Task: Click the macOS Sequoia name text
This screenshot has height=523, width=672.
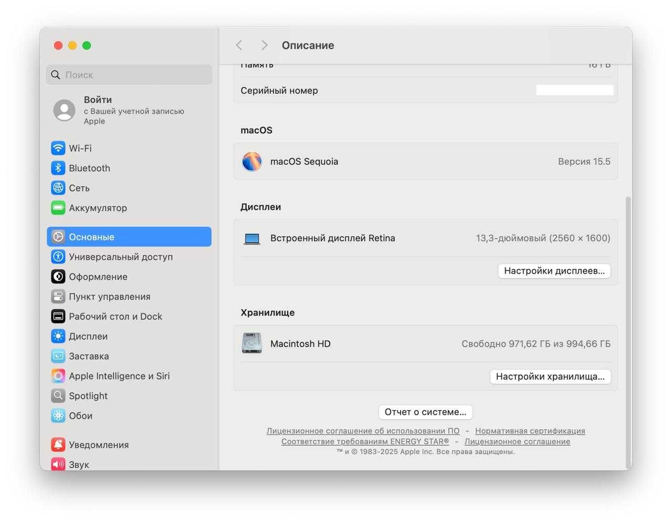Action: pyautogui.click(x=304, y=162)
